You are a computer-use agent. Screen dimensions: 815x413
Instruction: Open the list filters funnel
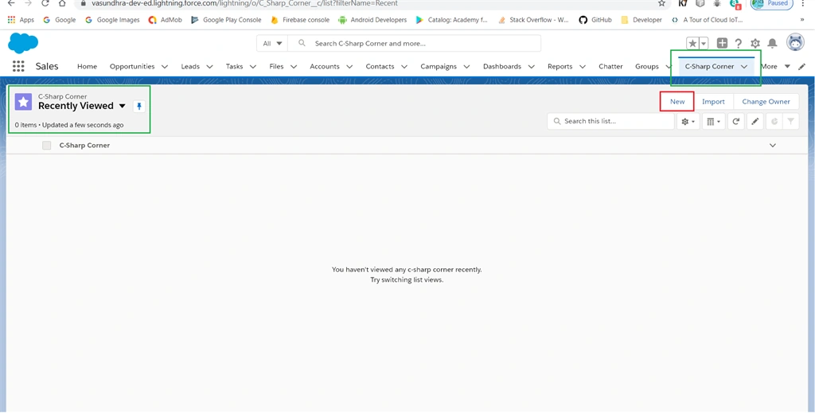point(790,121)
